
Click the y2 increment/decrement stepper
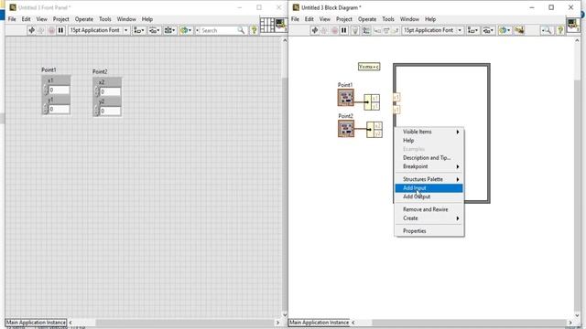coord(97,111)
